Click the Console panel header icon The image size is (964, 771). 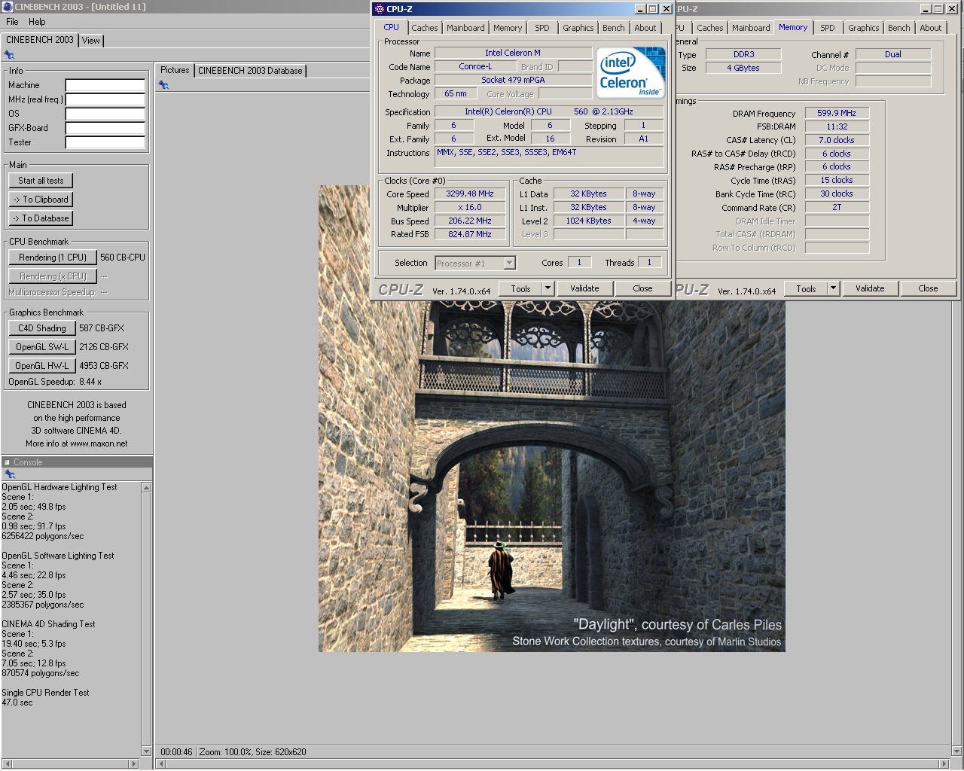pyautogui.click(x=7, y=462)
